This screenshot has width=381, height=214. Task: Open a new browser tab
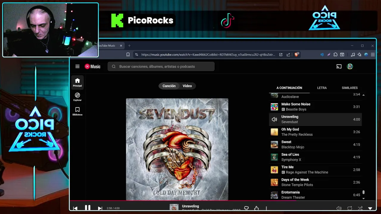coord(129,46)
